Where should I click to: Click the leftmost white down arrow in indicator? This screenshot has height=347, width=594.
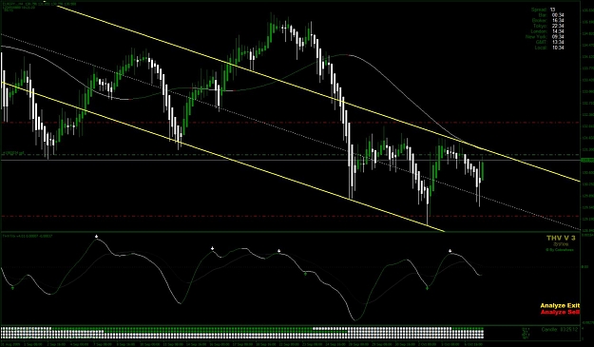tap(96, 236)
